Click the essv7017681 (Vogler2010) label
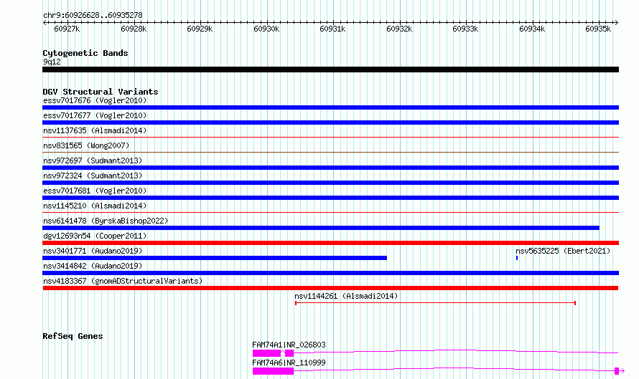This screenshot has height=379, width=639. click(x=95, y=191)
